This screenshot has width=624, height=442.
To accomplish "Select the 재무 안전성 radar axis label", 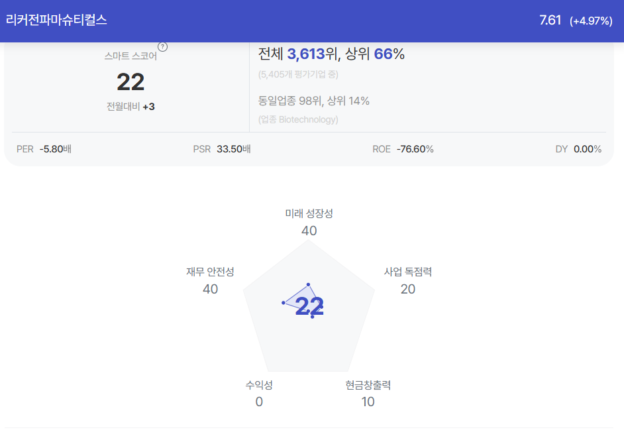I will [x=210, y=272].
